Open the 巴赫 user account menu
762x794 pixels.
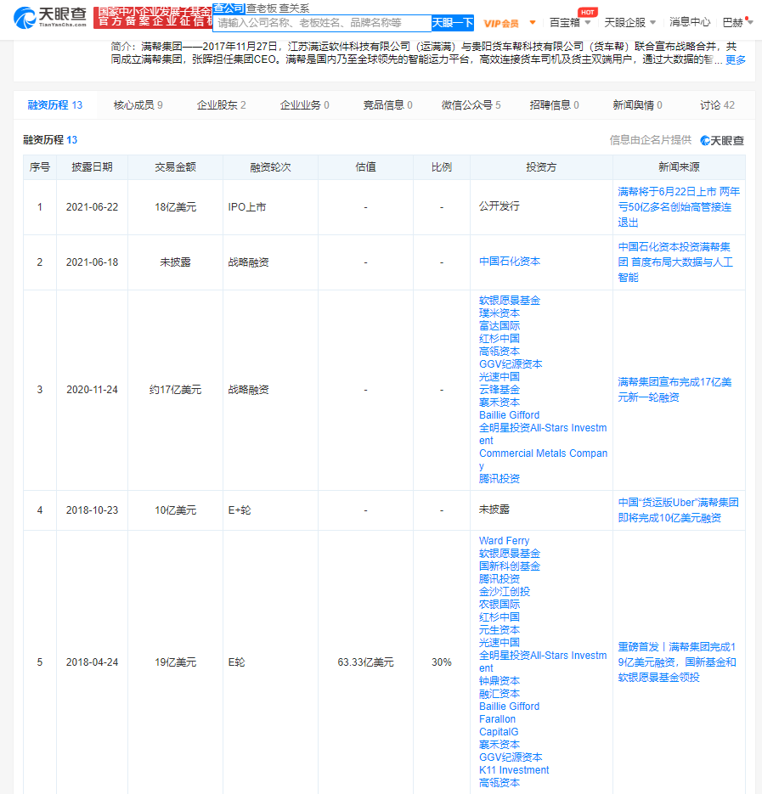(737, 22)
